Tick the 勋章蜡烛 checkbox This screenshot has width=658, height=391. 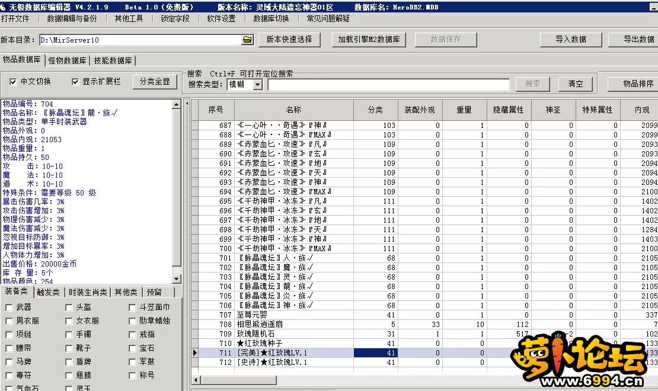point(132,321)
